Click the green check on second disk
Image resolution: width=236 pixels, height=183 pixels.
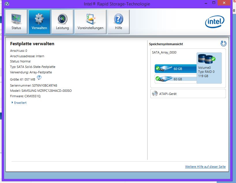pos(158,78)
